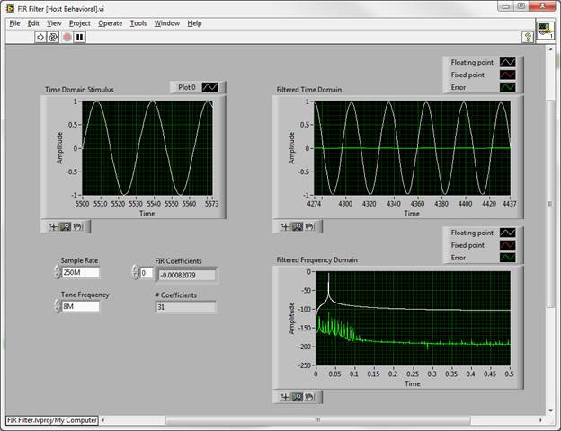Open context help via the question mark icon

tap(529, 37)
